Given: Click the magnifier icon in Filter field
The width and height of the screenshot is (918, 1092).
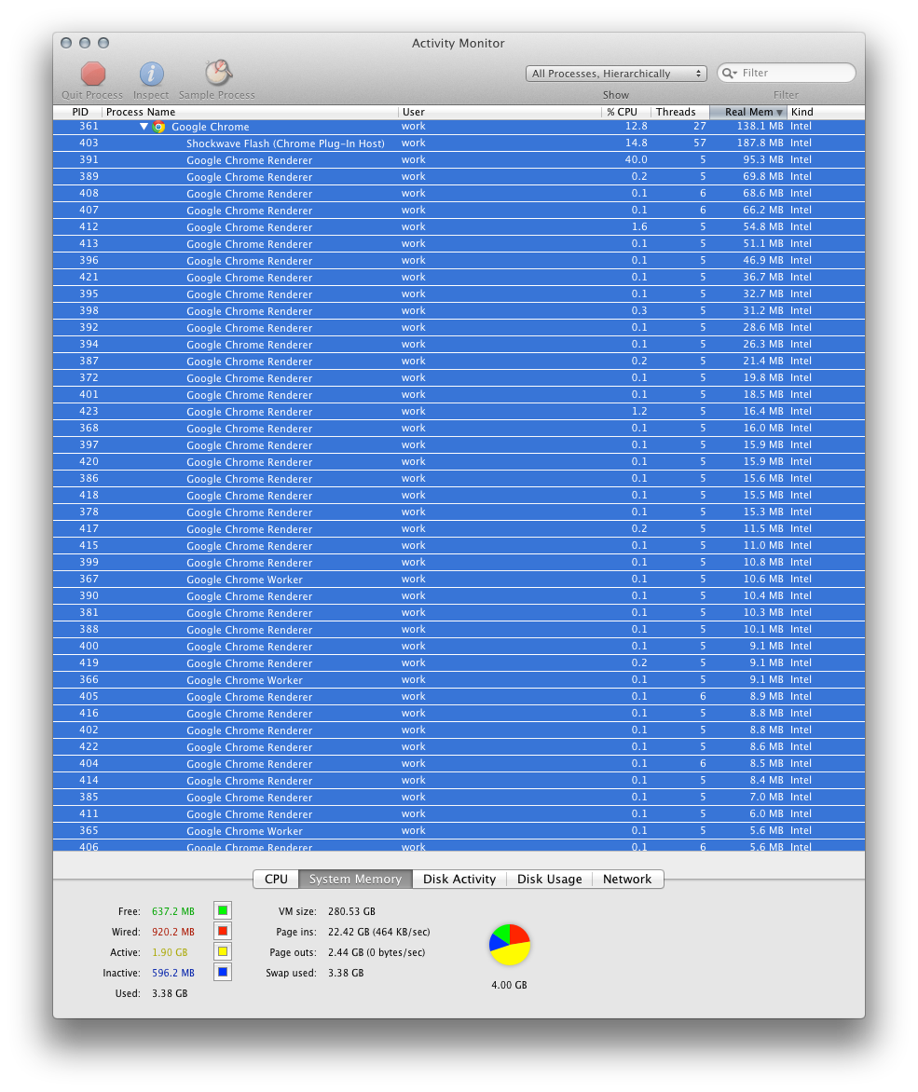Looking at the screenshot, I should pyautogui.click(x=729, y=73).
